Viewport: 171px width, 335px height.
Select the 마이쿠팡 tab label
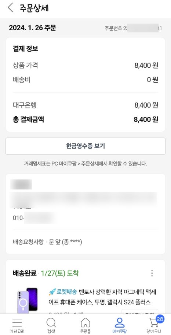pos(120,331)
